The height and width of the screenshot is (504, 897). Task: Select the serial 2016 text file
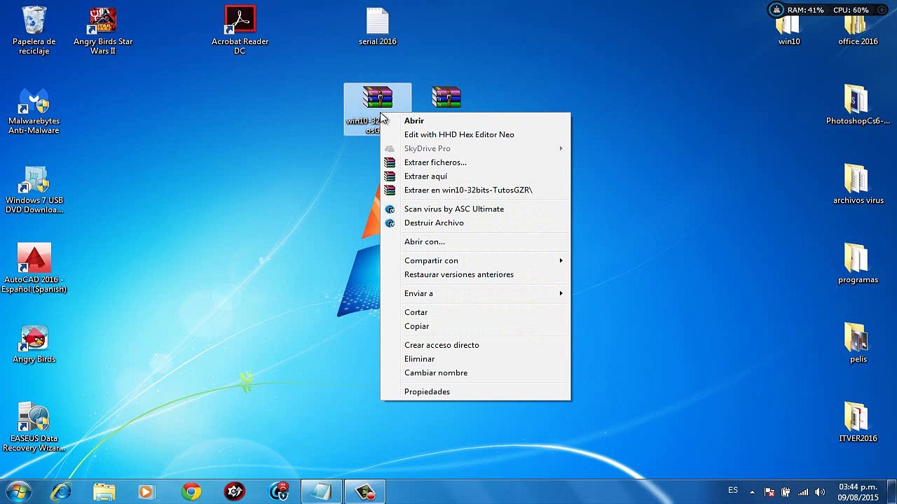pos(378,27)
